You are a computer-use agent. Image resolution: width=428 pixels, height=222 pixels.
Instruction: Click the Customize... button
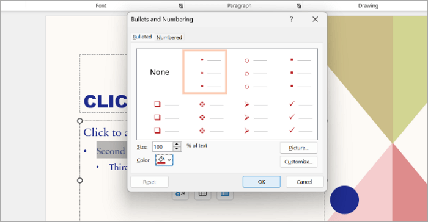298,162
